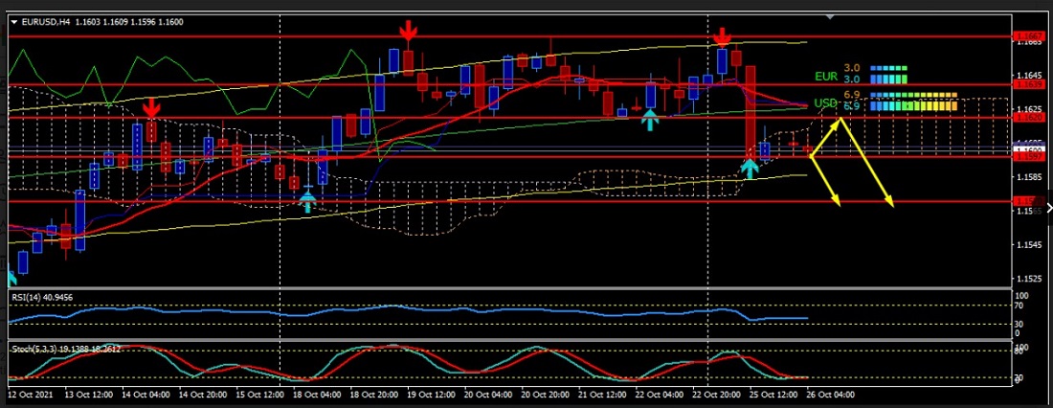The height and width of the screenshot is (408, 1053).
Task: Click the RSI(14) indicator label
Action: (x=34, y=298)
